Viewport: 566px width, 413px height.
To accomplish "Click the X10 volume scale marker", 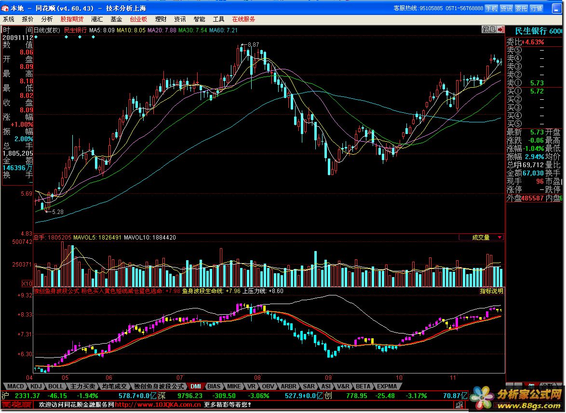I will click(x=27, y=283).
